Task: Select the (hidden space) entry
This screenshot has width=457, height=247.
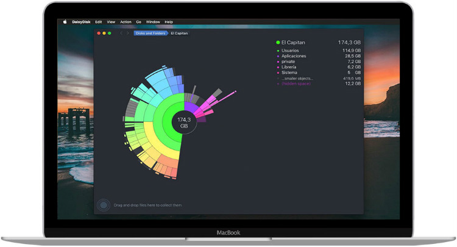Action: [x=319, y=84]
